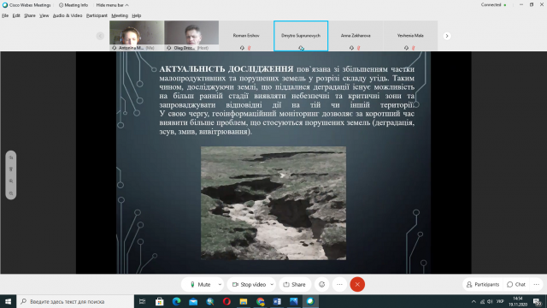Launch Google Chrome from taskbar

(x=260, y=301)
